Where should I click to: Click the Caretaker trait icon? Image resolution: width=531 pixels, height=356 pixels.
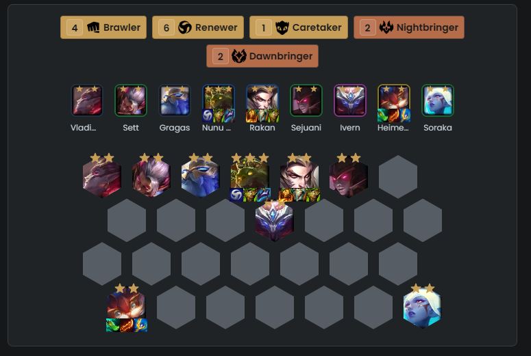pos(282,27)
